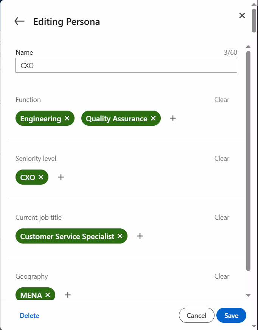Select the MENA tag label
The width and height of the screenshot is (258, 330).
click(31, 295)
